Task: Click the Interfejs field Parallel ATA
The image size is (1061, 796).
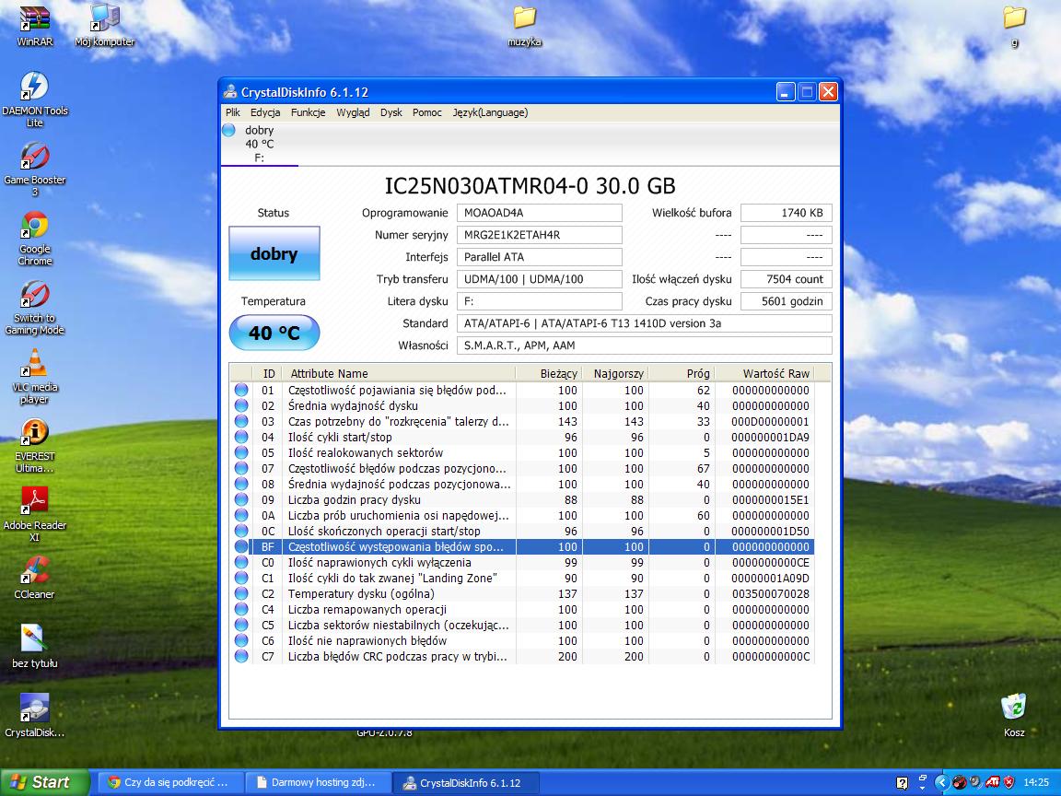Action: (x=540, y=257)
